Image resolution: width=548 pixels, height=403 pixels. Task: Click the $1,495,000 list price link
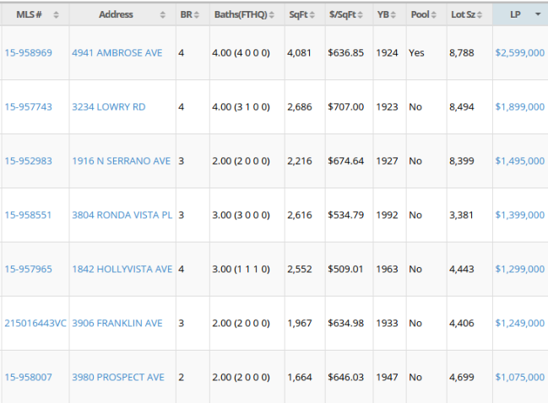coord(519,161)
